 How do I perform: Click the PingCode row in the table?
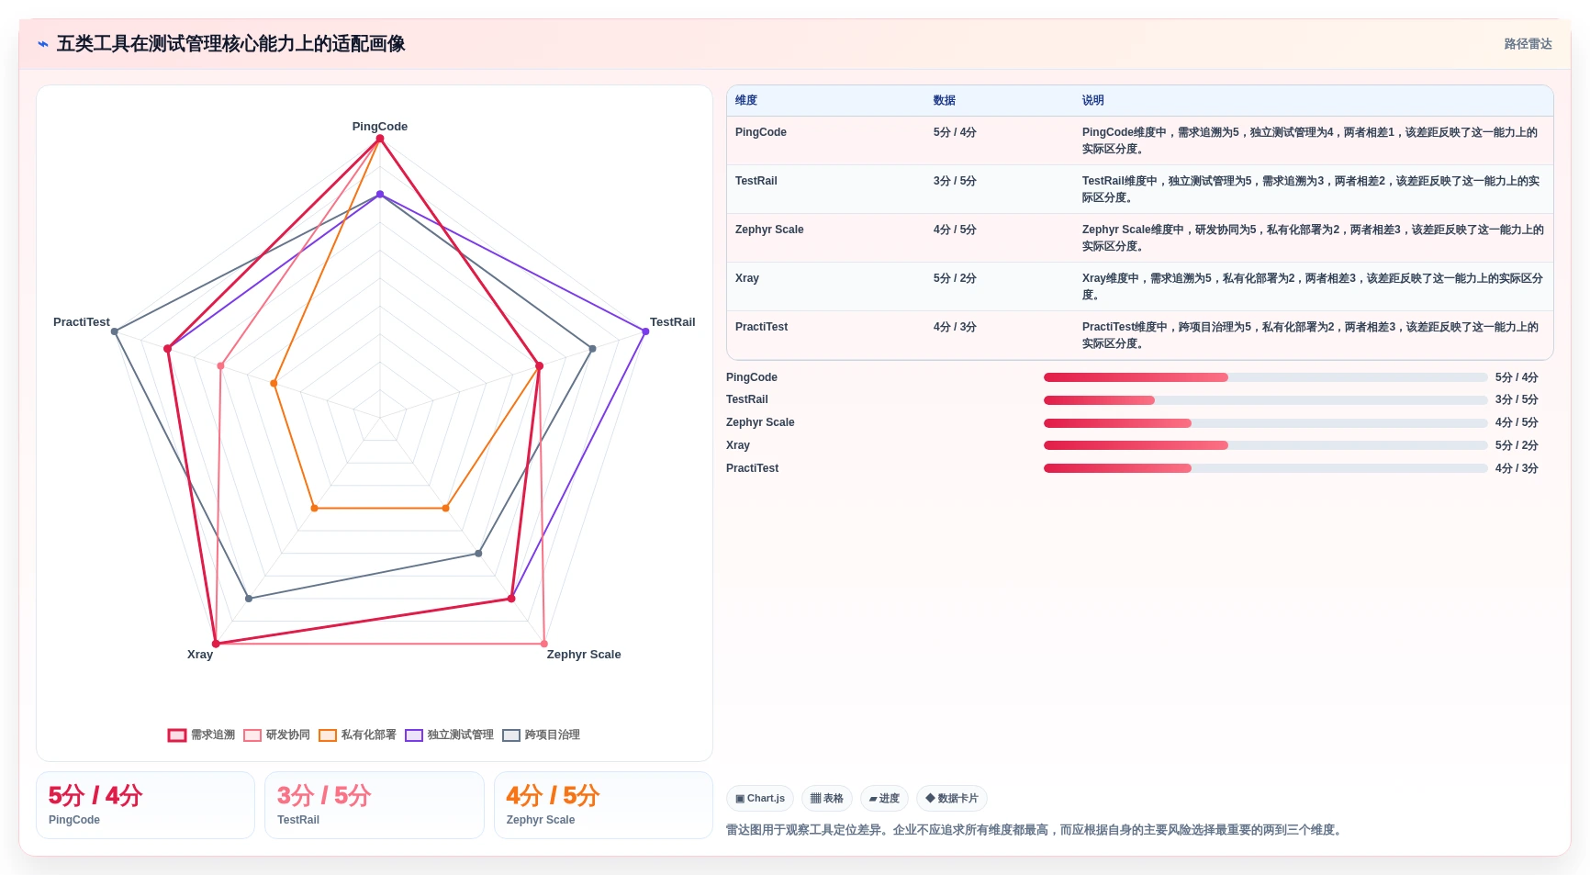(1139, 140)
